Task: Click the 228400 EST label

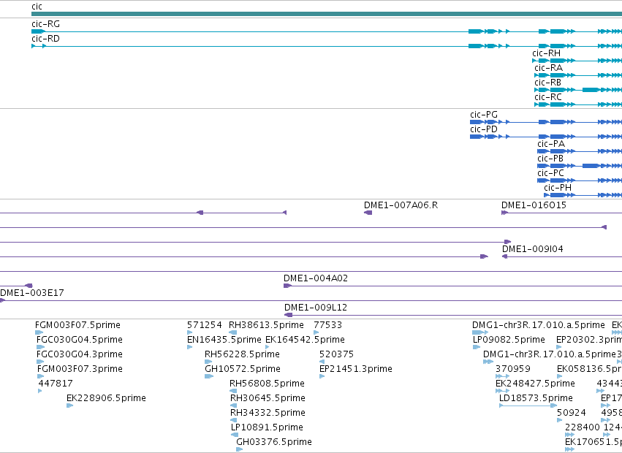Action: [x=583, y=427]
